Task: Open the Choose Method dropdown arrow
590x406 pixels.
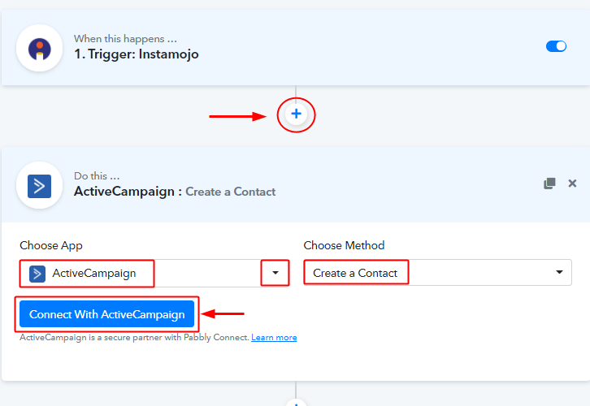Action: (x=559, y=272)
